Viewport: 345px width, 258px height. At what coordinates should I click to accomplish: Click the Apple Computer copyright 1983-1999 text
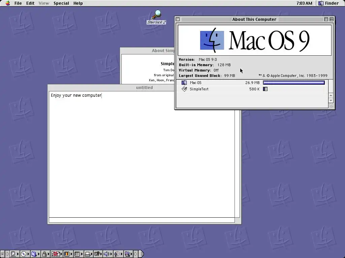pos(293,76)
